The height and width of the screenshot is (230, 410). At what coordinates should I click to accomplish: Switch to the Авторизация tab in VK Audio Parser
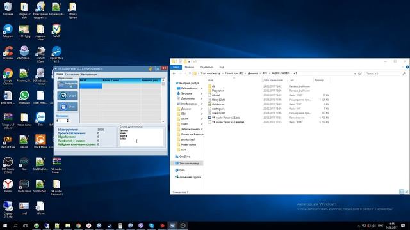point(89,75)
